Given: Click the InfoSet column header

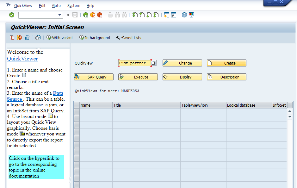Looking at the screenshot, I should 279,105.
